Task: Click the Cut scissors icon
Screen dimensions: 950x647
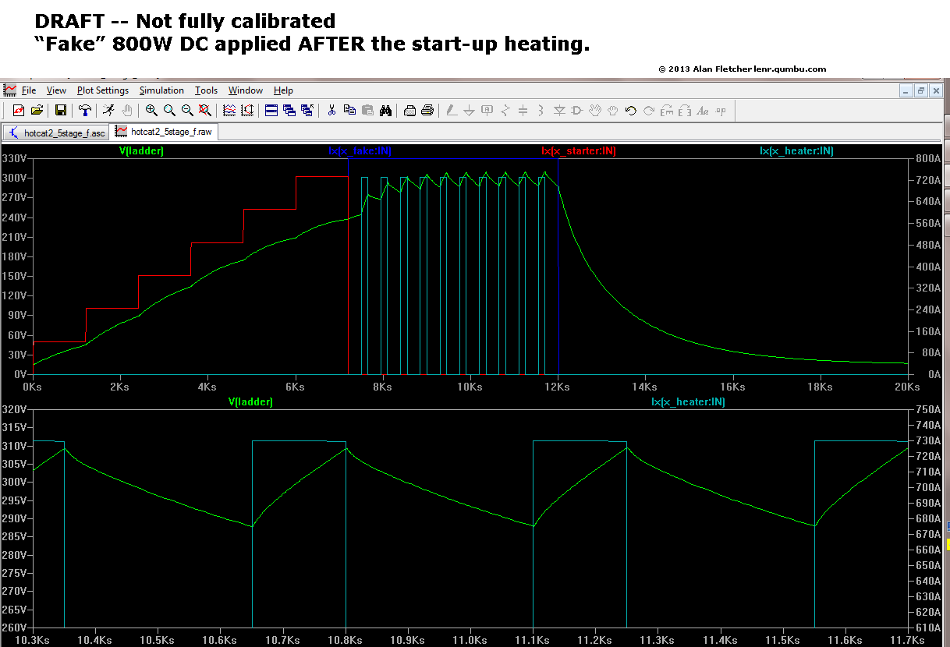Action: pos(331,111)
